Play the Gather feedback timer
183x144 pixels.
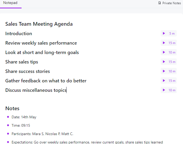(164, 81)
